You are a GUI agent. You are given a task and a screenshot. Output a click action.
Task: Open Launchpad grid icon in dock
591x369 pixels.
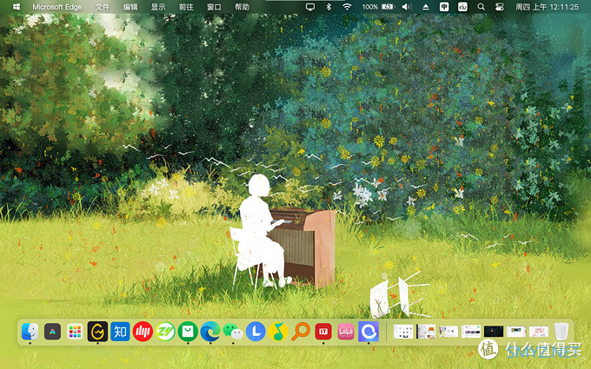pyautogui.click(x=75, y=332)
